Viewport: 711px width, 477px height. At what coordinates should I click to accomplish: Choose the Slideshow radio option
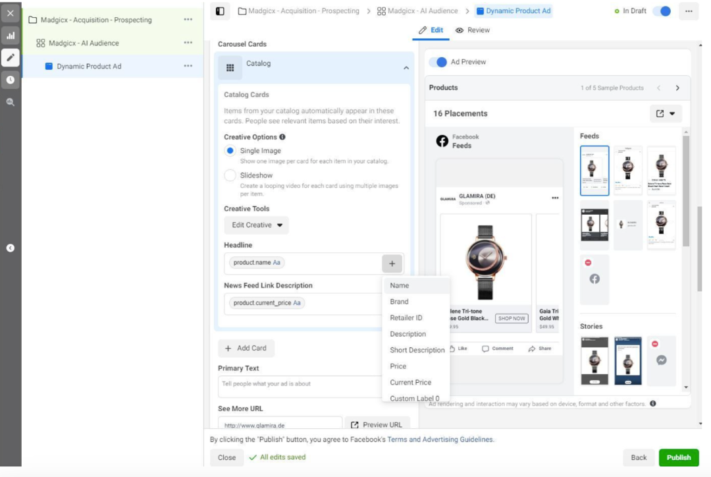[230, 175]
